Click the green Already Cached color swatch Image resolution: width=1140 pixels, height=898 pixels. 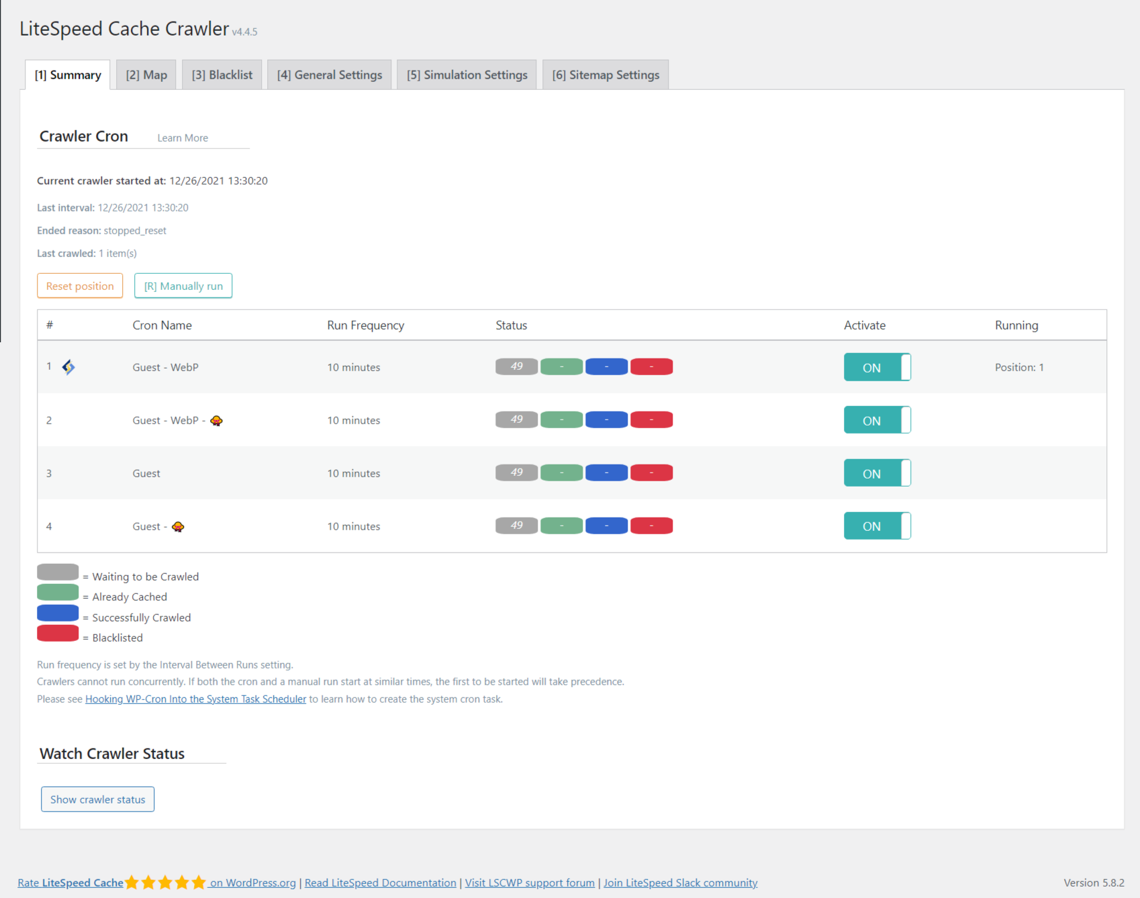click(58, 592)
